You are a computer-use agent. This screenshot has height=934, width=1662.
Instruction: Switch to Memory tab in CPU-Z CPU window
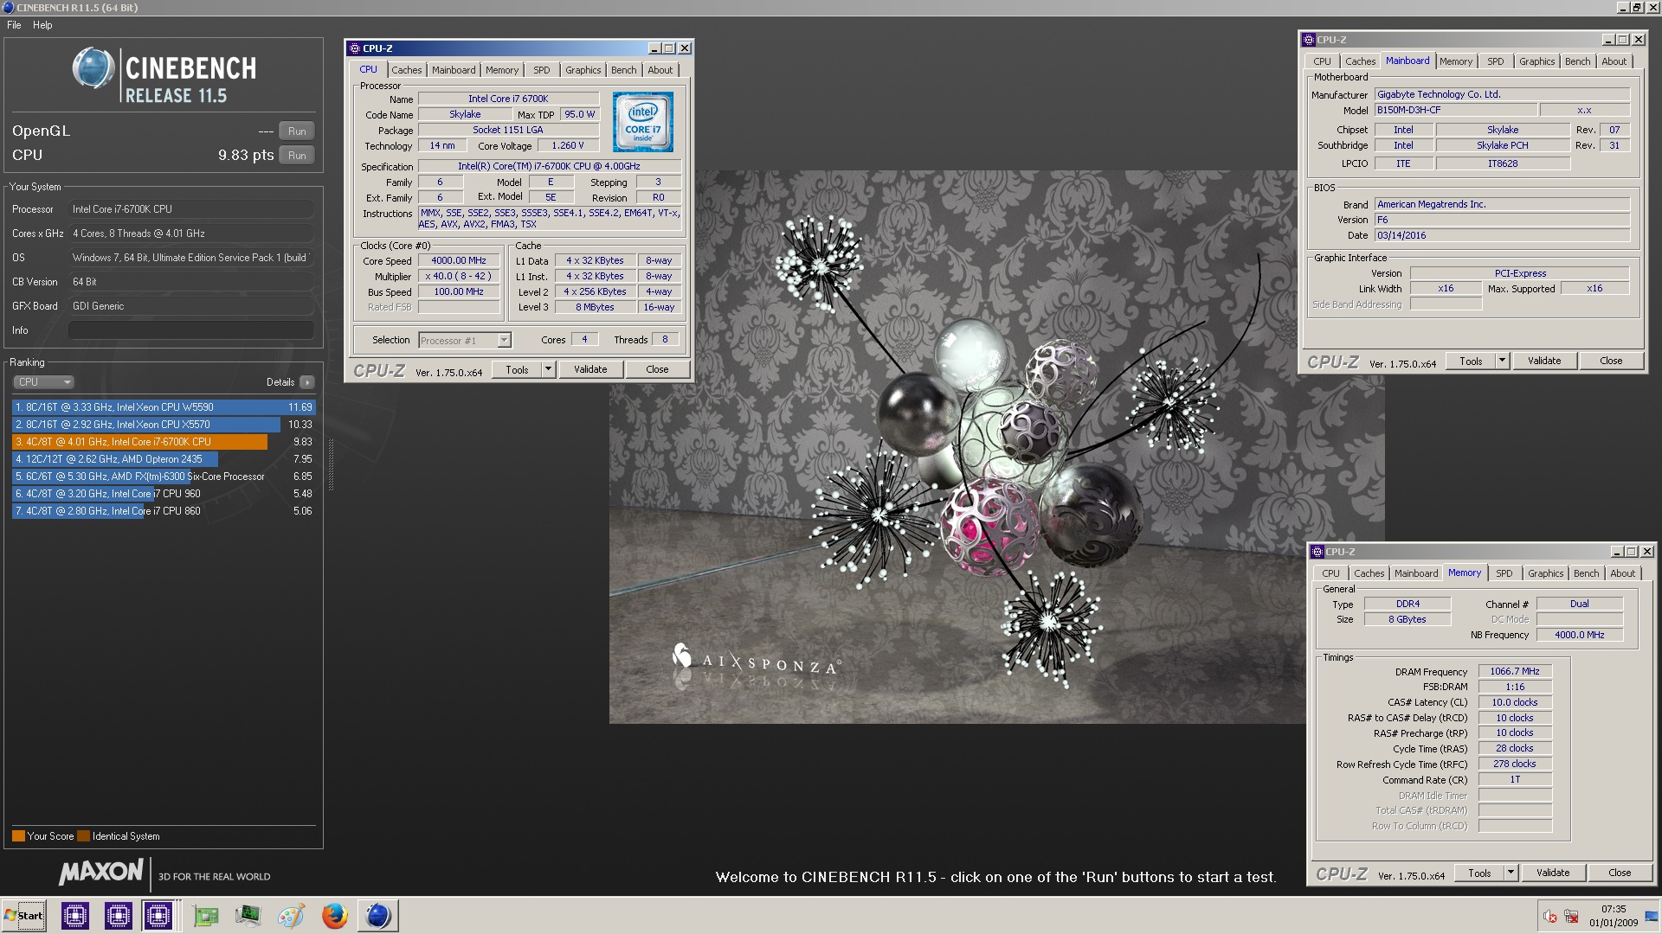click(x=502, y=70)
